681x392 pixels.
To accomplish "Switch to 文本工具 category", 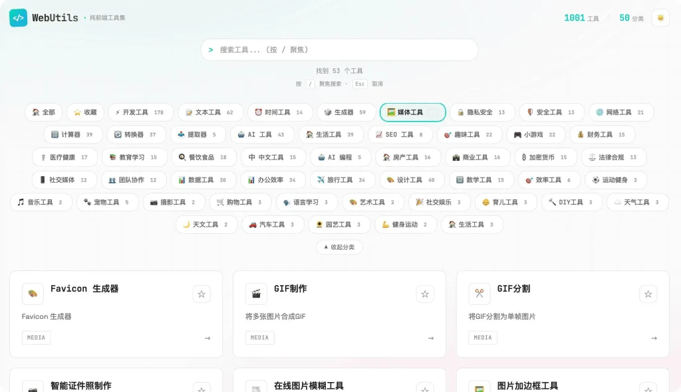I will tap(210, 112).
